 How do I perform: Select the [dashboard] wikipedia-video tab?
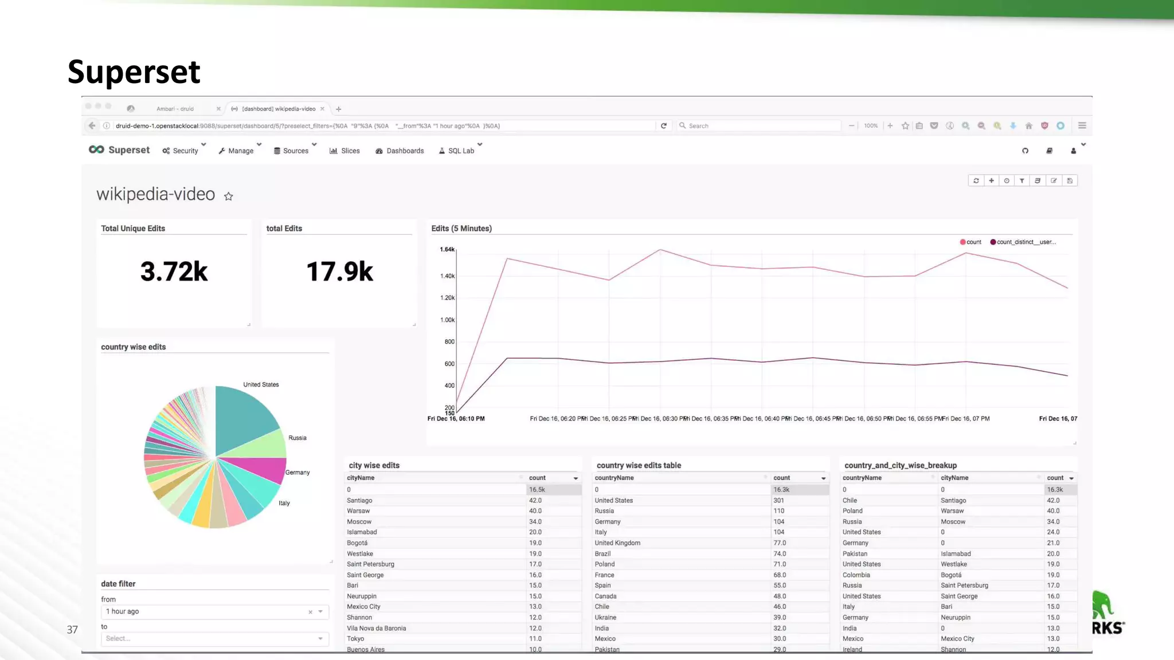[x=279, y=109]
